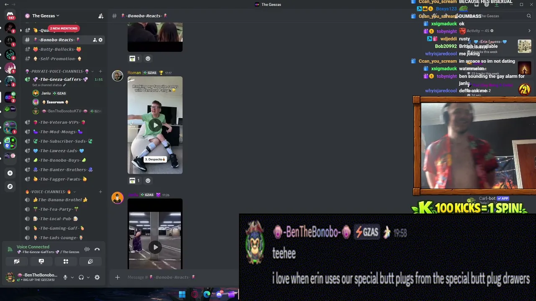Image resolution: width=536 pixels, height=301 pixels.
Task: Open Roman's username profile
Action: point(134,73)
